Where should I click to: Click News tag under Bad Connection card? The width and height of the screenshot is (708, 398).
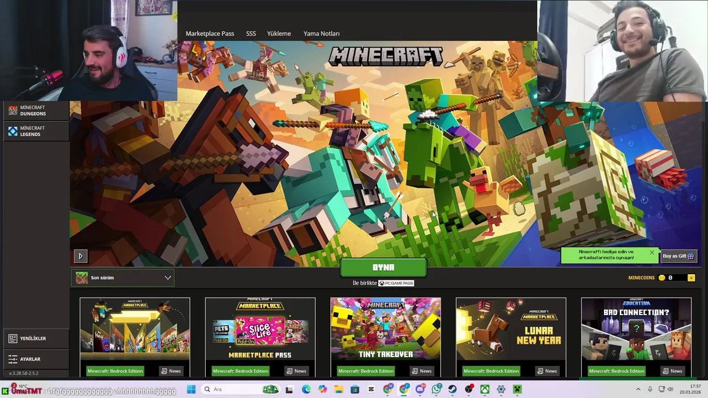[673, 371]
